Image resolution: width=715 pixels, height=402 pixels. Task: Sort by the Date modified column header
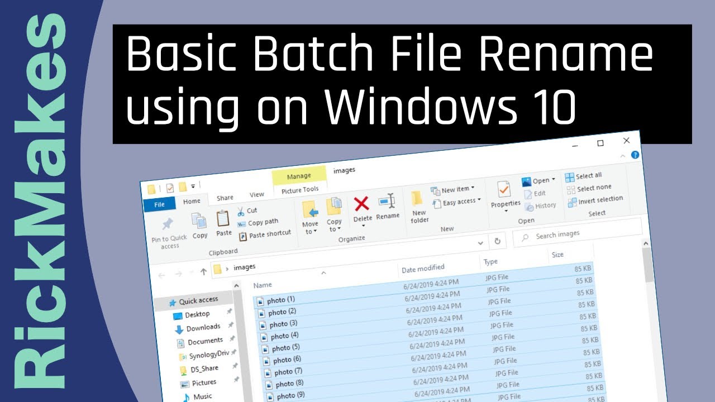423,269
